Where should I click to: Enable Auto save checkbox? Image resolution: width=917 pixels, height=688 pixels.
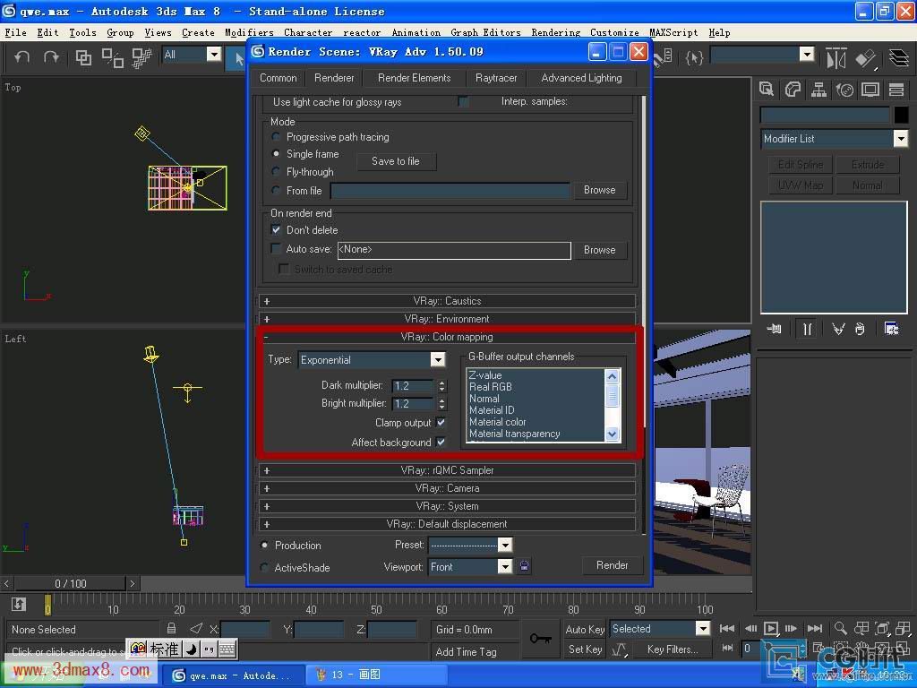coord(276,249)
